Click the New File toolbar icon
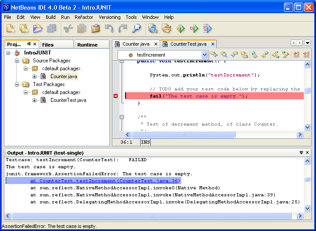The image size is (316, 231). 11,28
